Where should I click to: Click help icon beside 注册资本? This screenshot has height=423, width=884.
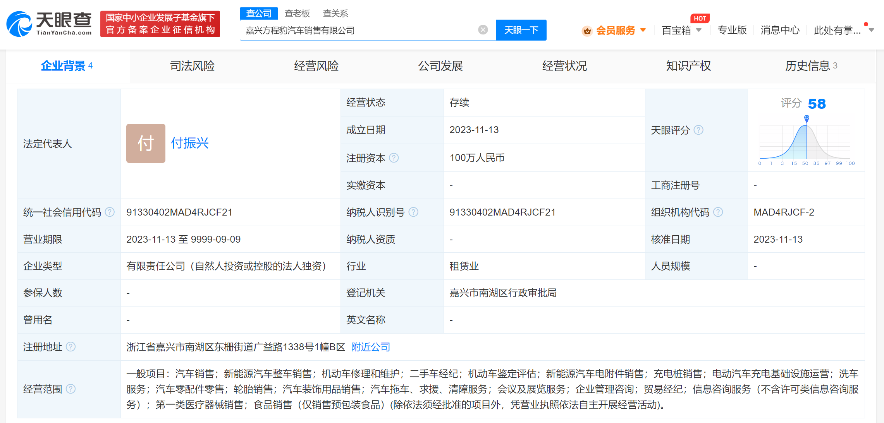[x=394, y=158]
